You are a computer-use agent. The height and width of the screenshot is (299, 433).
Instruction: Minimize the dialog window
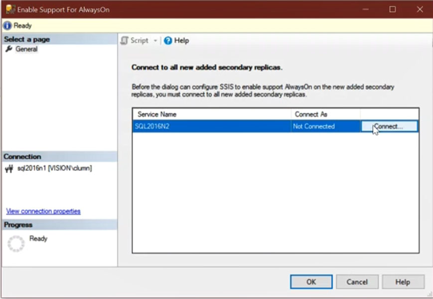(366, 9)
